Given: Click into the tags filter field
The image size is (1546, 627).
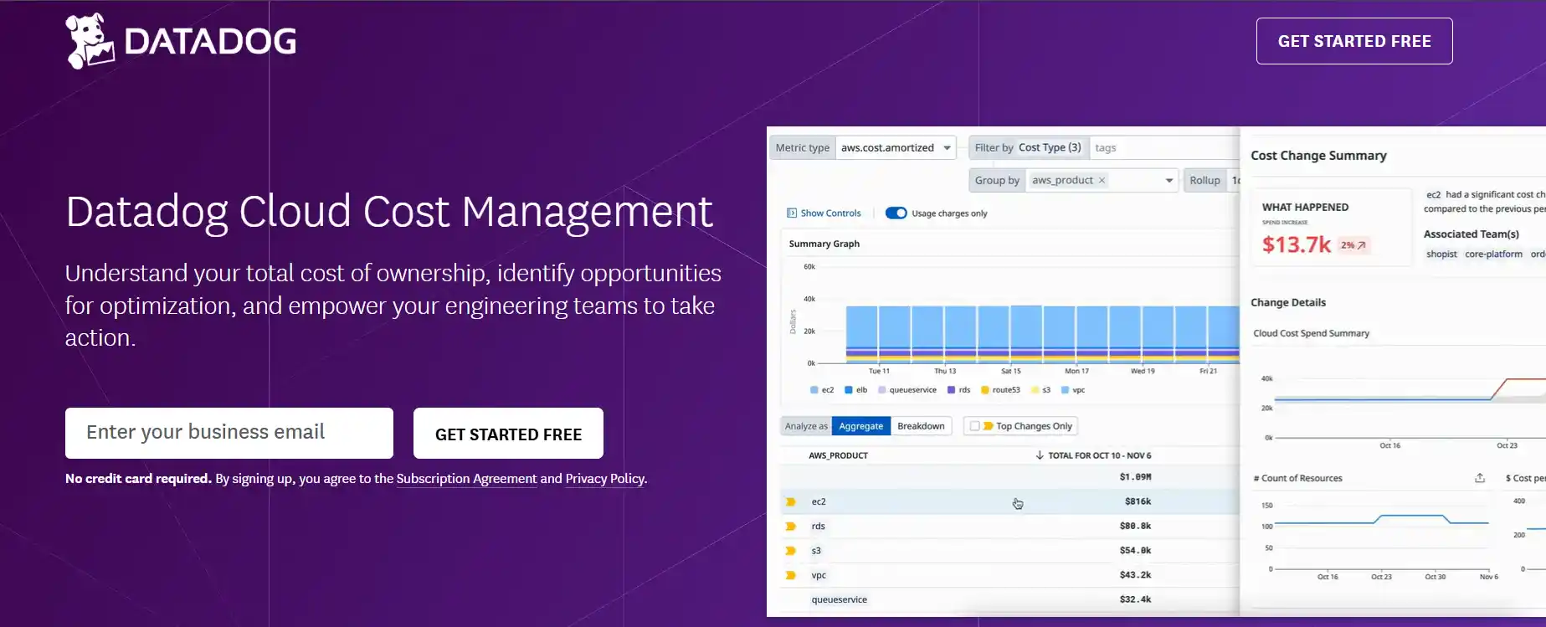Looking at the screenshot, I should 1163,147.
